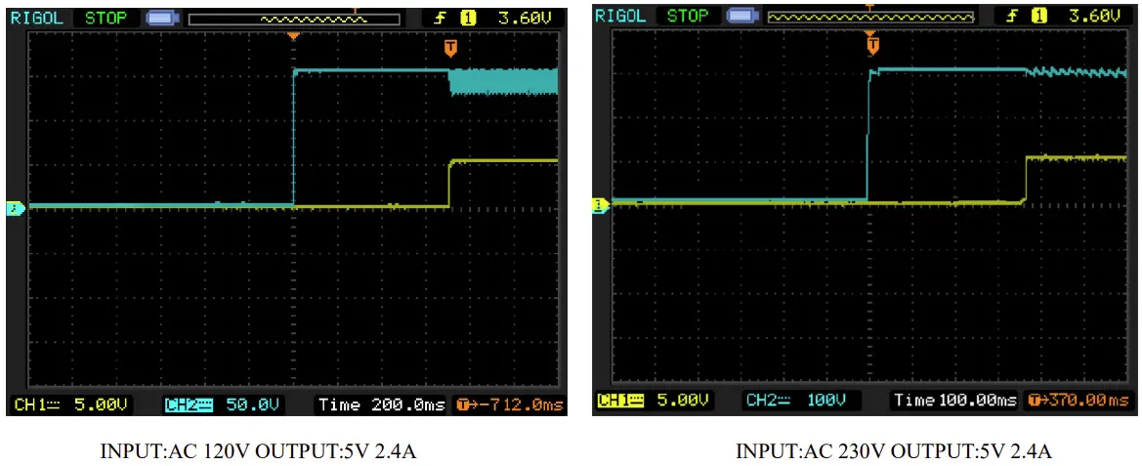Screen dimensions: 1142x466
Task: Click the 3.60V trigger level on the left scope
Action: coord(524,19)
